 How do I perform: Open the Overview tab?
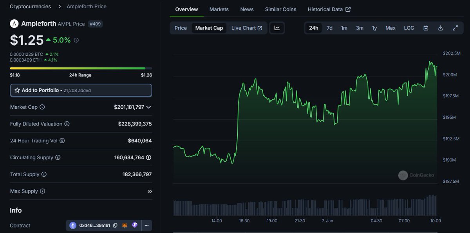coord(186,9)
